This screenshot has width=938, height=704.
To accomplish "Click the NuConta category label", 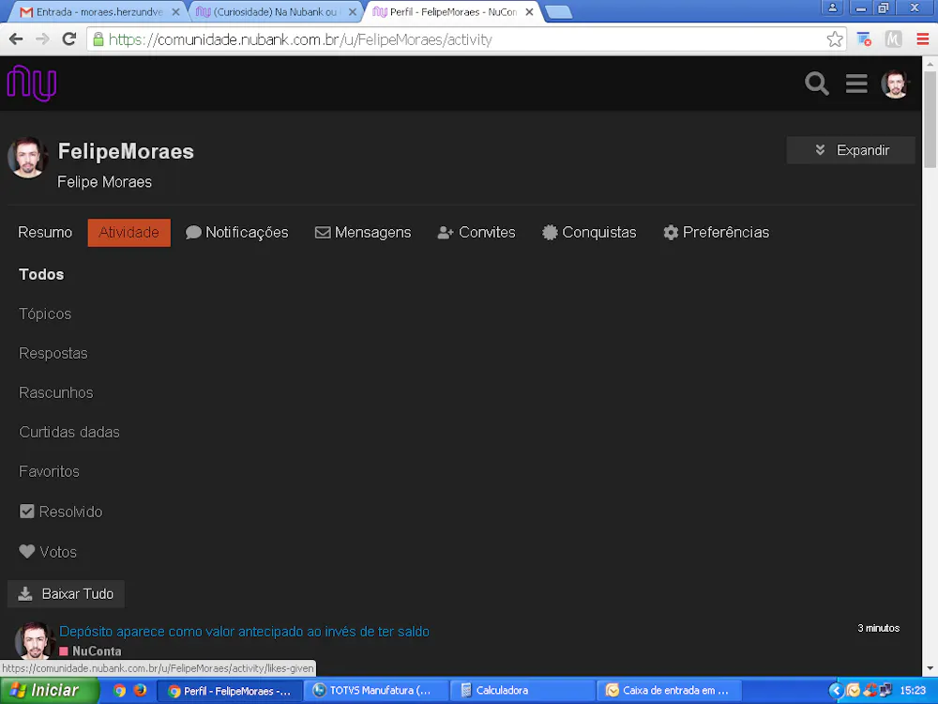I will point(90,650).
